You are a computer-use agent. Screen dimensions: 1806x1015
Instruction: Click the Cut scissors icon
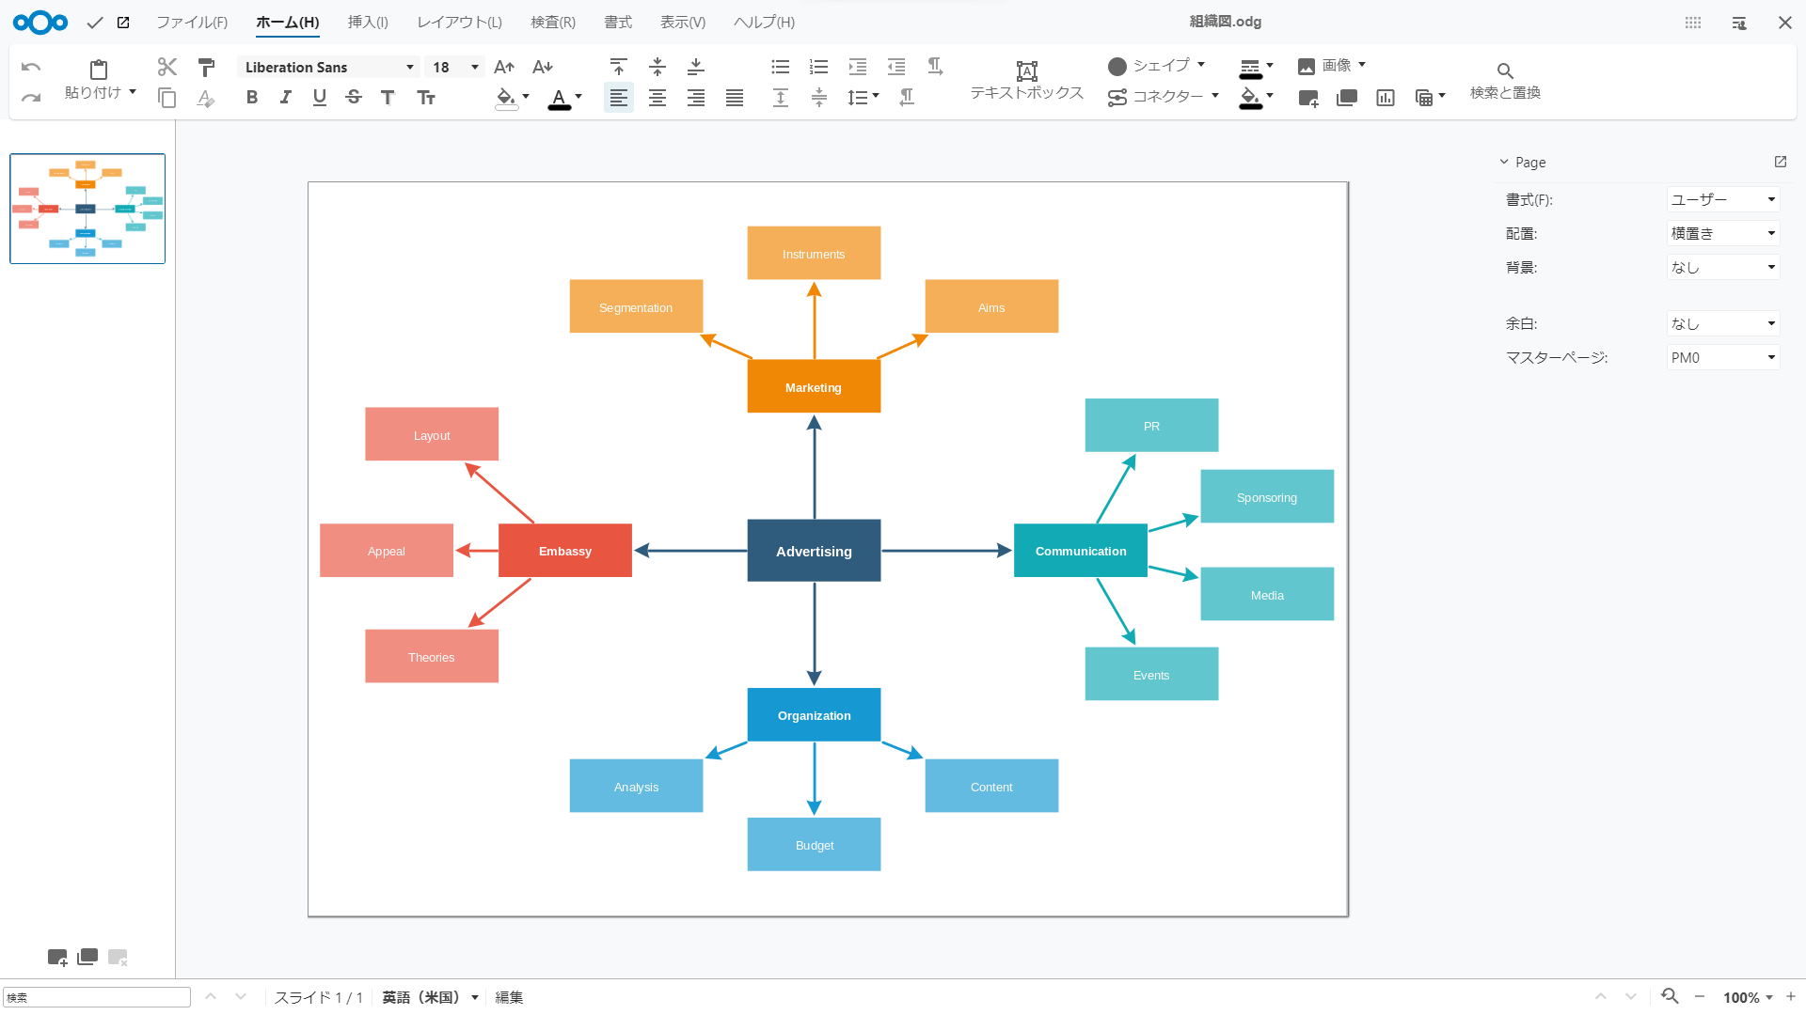click(x=166, y=67)
